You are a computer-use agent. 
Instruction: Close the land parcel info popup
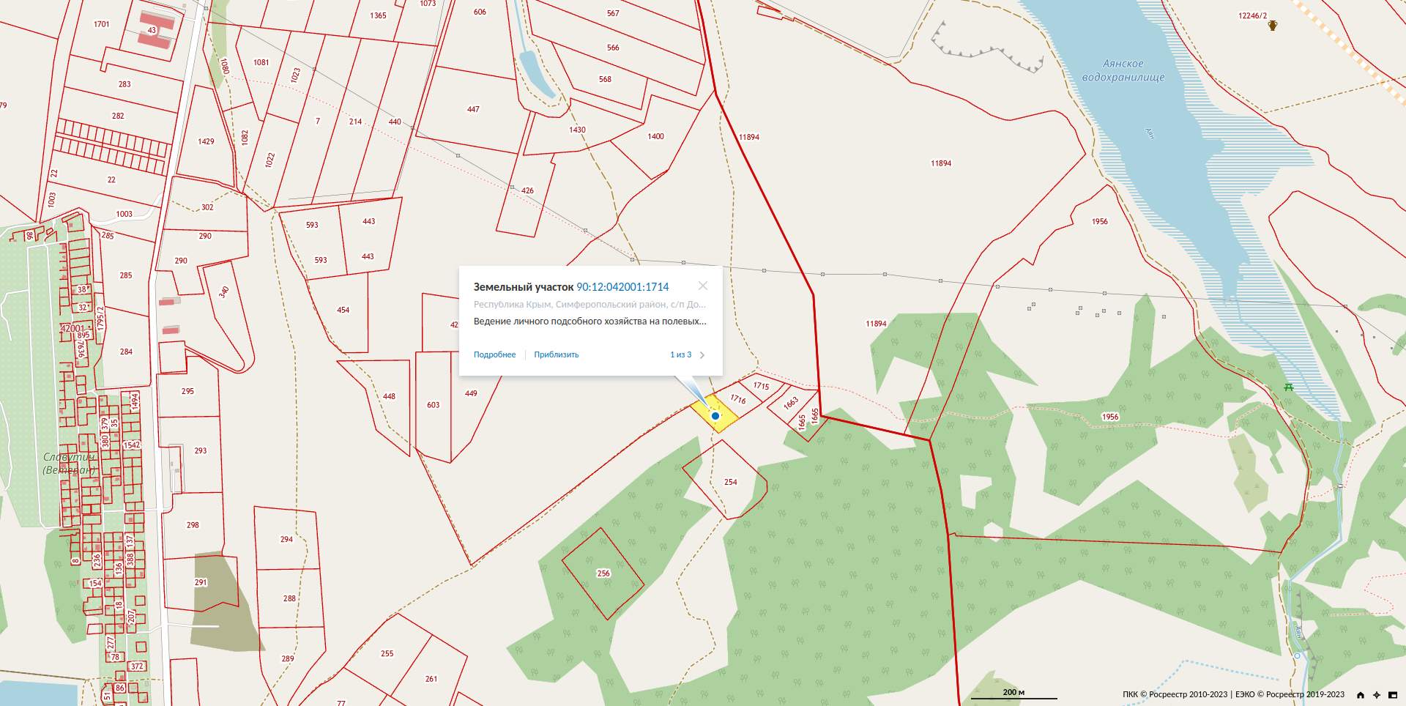point(703,286)
